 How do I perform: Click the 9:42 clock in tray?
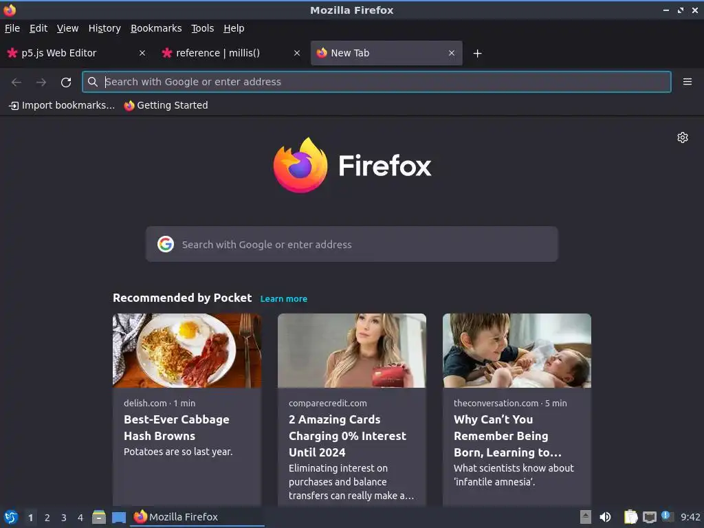690,517
